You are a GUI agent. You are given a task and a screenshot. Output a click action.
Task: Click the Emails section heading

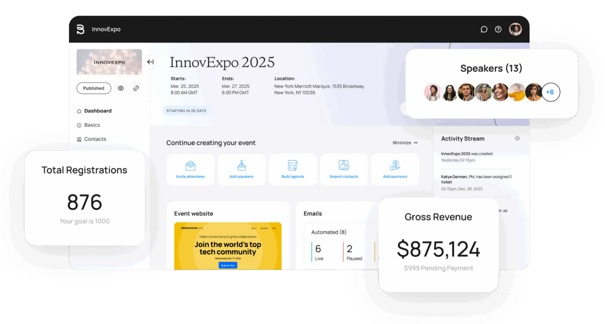pyautogui.click(x=313, y=214)
